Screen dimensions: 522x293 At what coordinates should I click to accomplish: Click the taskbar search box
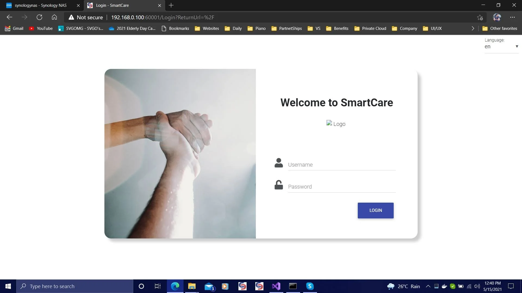(x=75, y=286)
